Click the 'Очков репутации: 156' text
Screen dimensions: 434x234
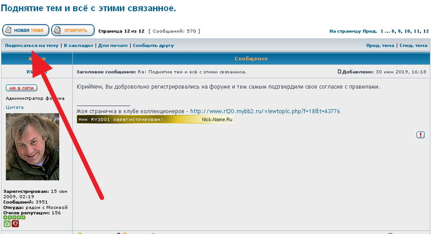32,213
